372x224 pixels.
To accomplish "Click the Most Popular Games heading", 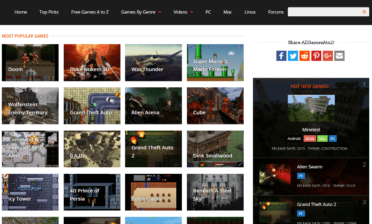I will click(25, 36).
